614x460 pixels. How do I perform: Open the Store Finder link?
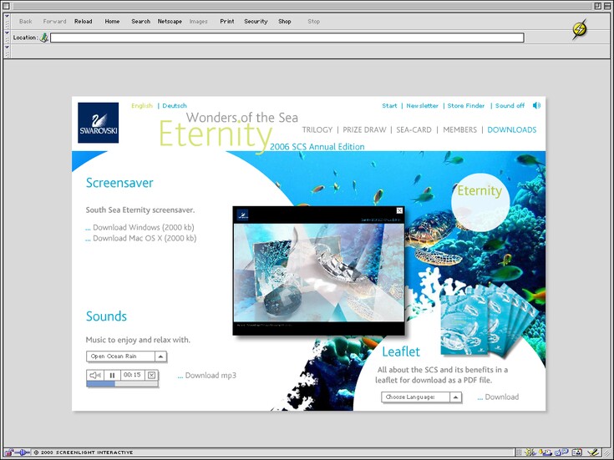pyautogui.click(x=466, y=106)
